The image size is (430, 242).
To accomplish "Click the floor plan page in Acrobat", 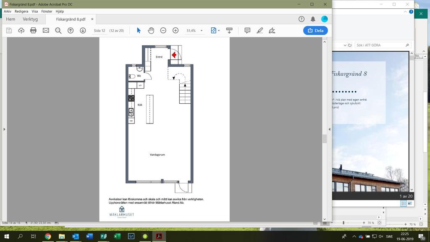I will point(164,129).
